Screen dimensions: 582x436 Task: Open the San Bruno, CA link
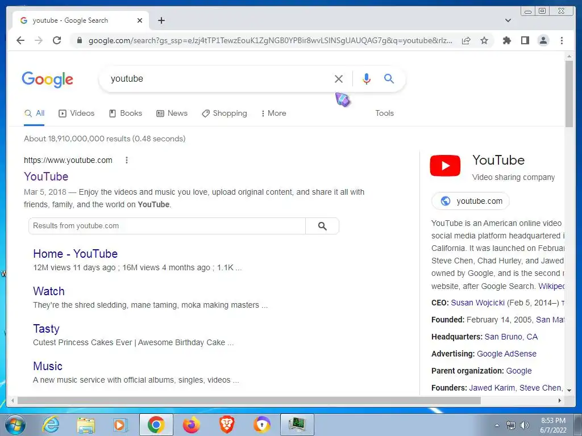coord(511,337)
